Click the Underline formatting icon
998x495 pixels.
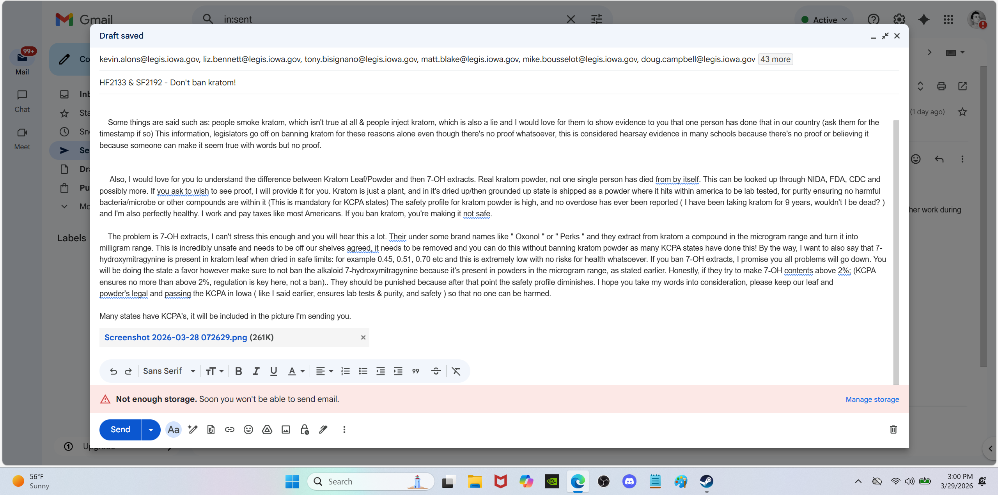tap(273, 371)
